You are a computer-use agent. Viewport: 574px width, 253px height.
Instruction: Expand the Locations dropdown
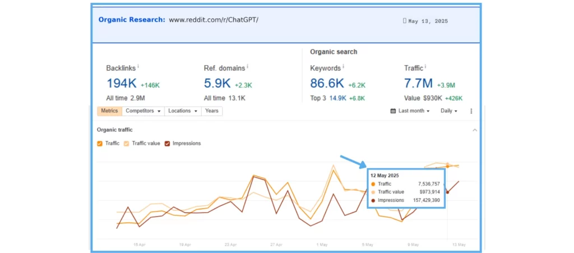183,111
